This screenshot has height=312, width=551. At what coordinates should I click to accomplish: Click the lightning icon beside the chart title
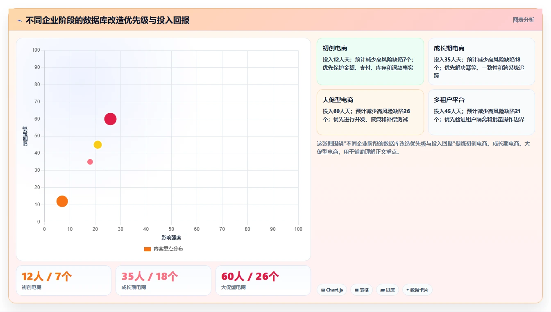[x=19, y=20]
